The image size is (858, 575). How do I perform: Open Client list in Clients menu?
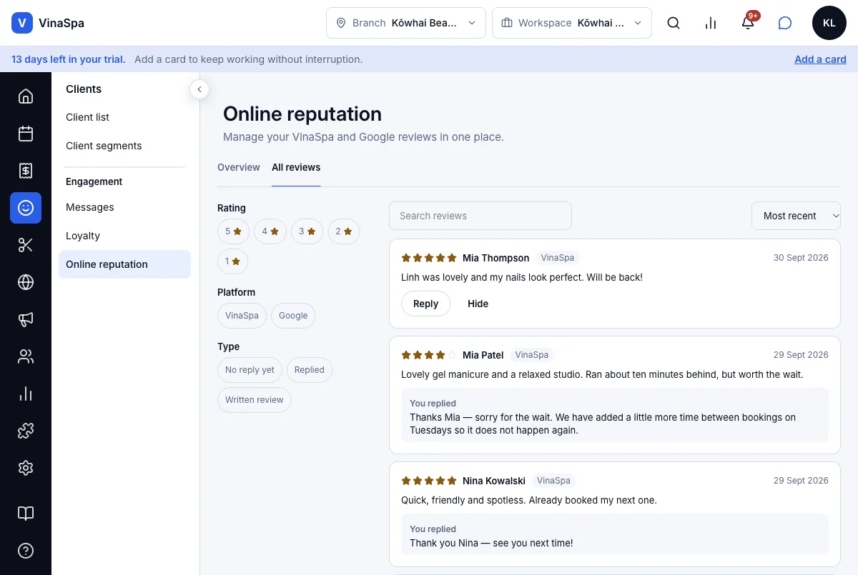[124, 117]
